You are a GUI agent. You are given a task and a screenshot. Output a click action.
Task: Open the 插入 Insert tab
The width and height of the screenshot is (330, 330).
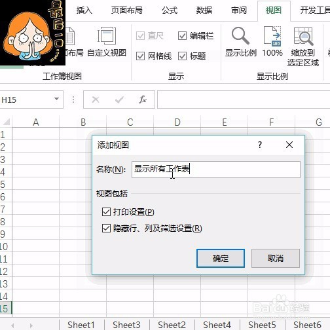pos(84,10)
